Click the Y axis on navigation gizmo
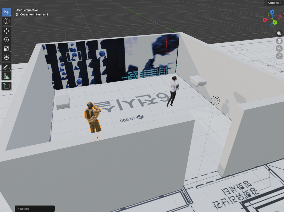 click(275, 22)
